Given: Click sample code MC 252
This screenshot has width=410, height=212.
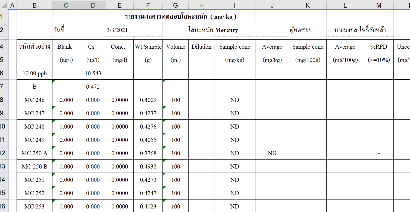Looking at the screenshot, I should [x=35, y=193].
